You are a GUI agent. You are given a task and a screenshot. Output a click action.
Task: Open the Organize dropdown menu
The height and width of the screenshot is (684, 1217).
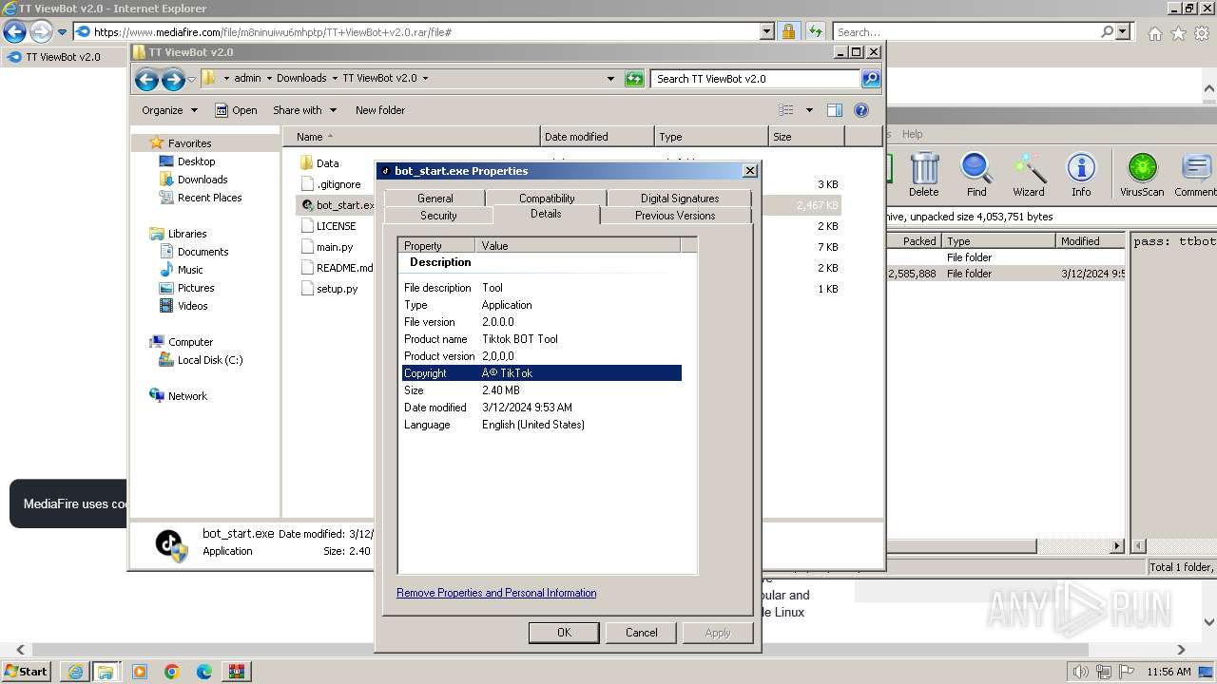[x=170, y=110]
